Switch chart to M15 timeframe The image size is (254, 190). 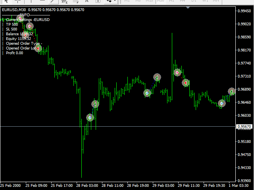pos(150,1)
